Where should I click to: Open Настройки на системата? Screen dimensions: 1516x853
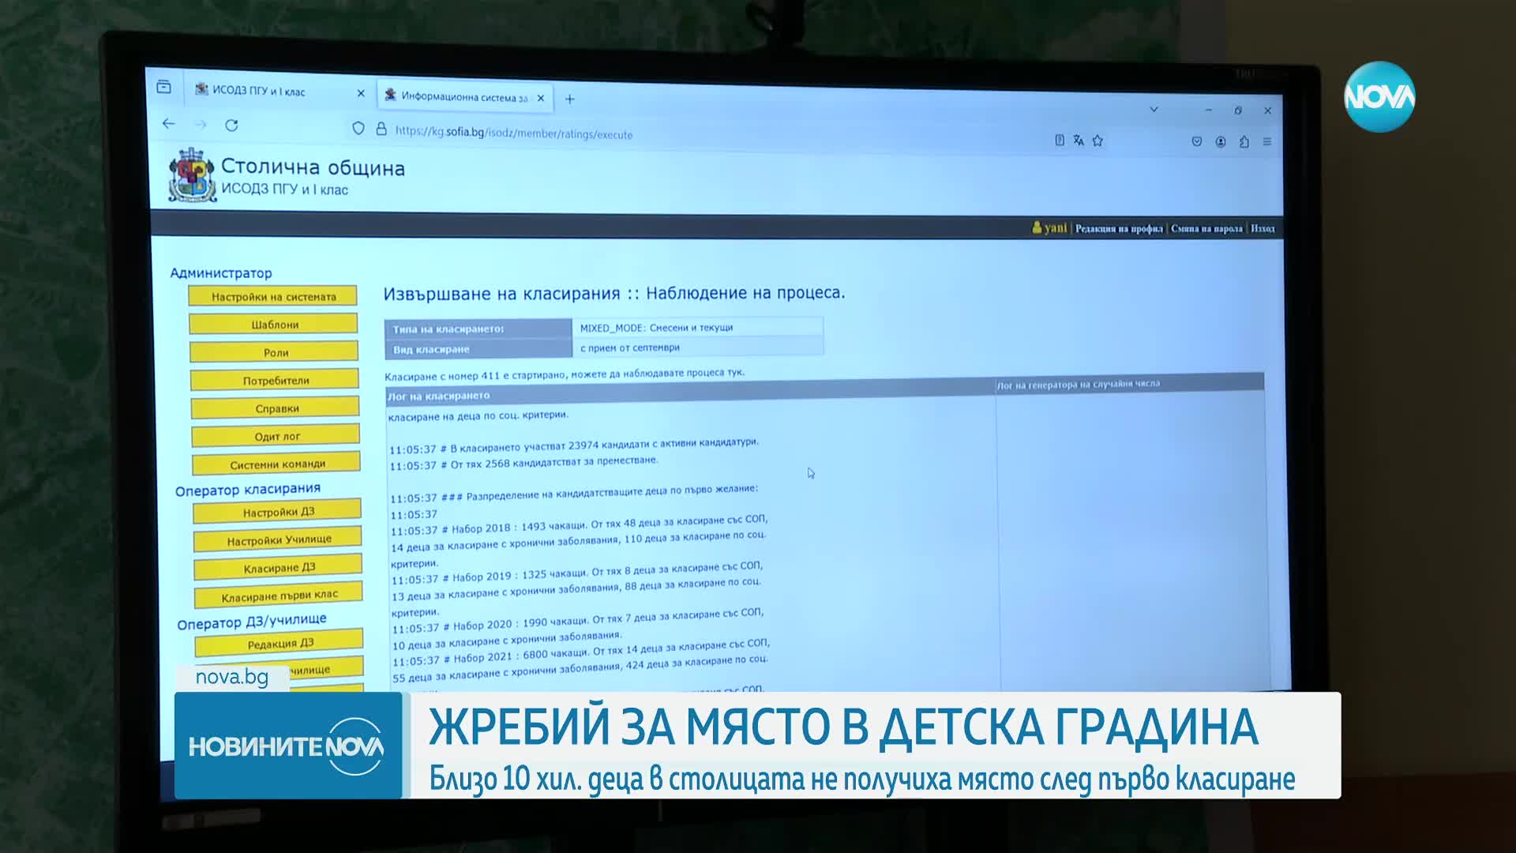click(273, 296)
